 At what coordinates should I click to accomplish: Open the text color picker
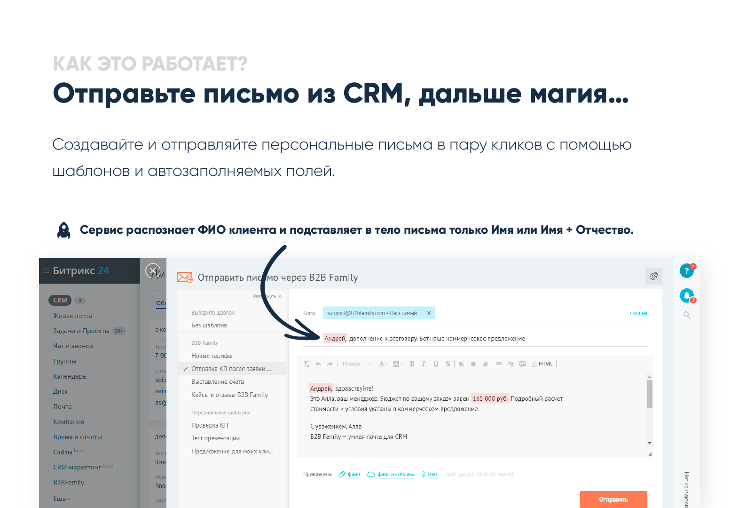coord(383,364)
